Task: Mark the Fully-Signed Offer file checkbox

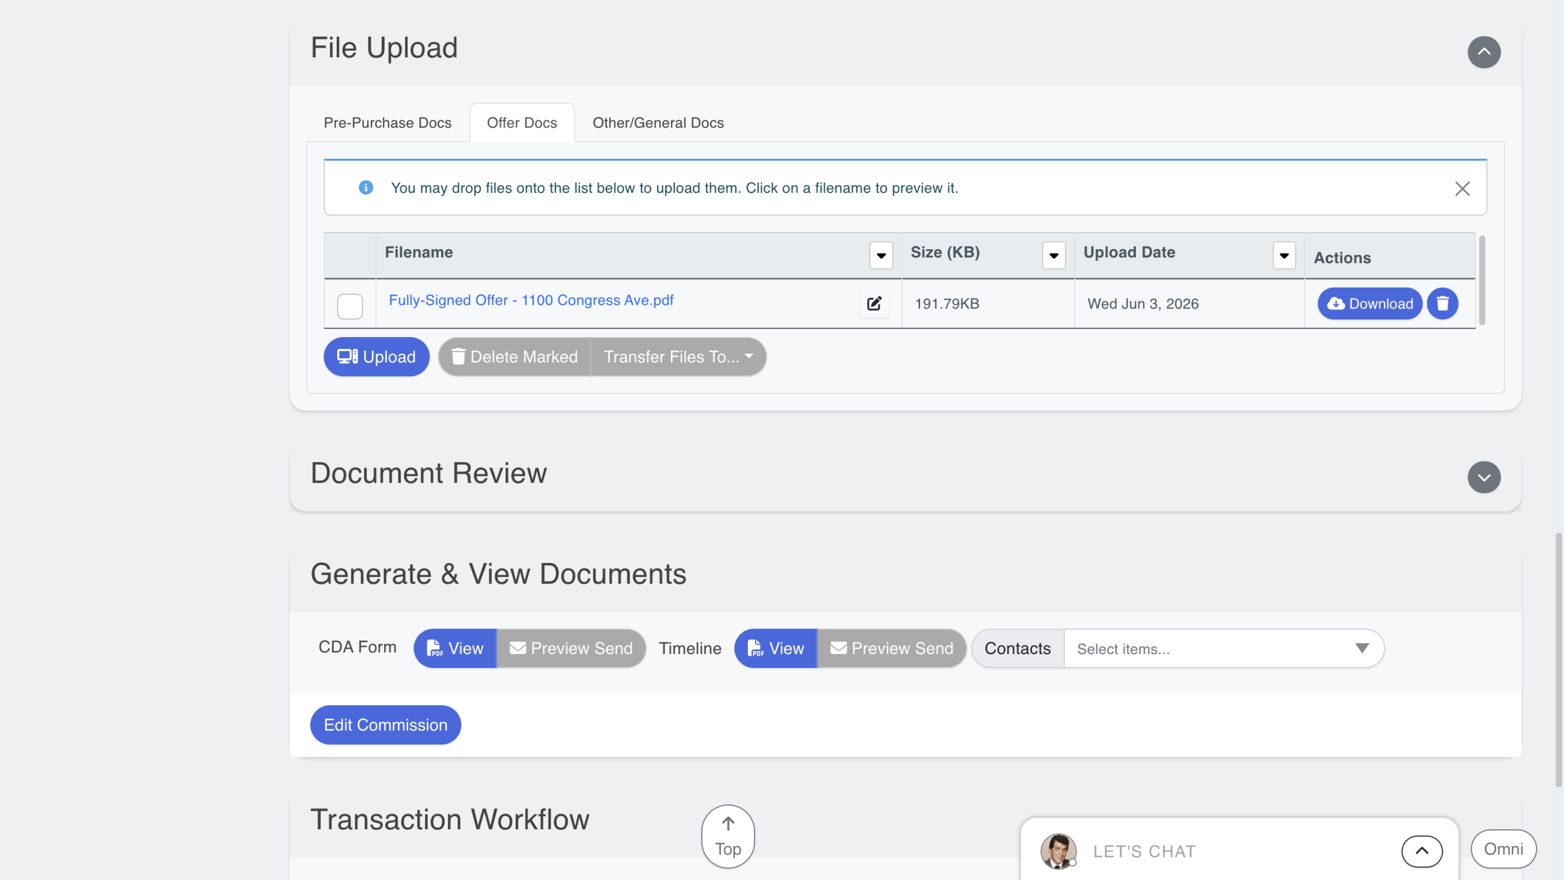Action: 350,306
